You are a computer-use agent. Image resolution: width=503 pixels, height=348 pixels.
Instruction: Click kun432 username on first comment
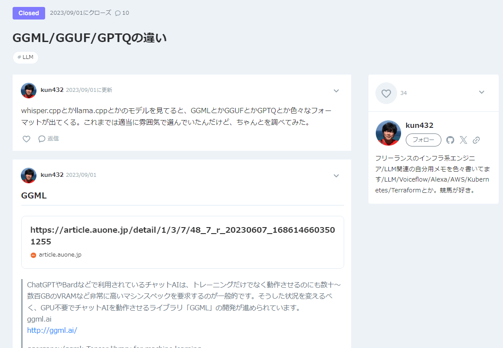pyautogui.click(x=52, y=90)
